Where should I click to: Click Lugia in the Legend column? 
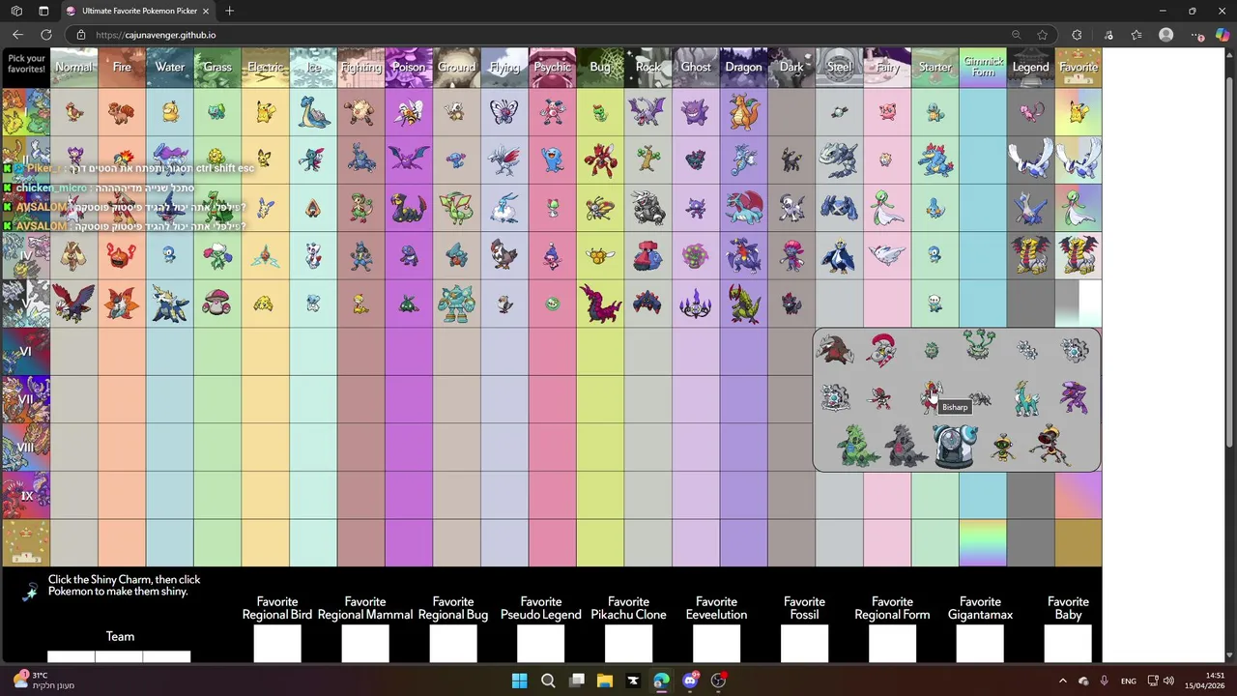pos(1030,159)
